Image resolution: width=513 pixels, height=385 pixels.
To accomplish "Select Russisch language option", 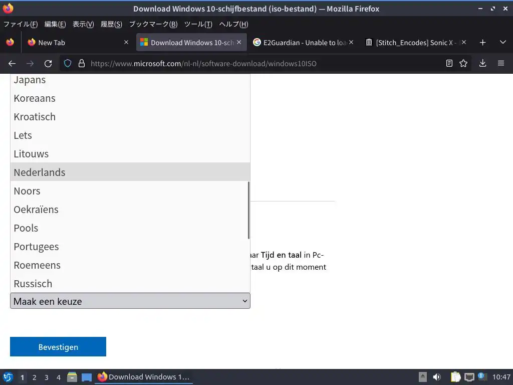I will coord(130,284).
